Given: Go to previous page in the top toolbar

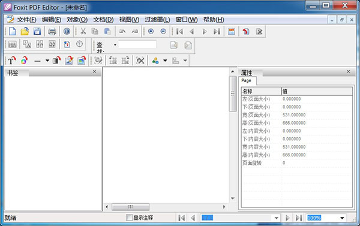Looking at the screenshot, I should point(192,31).
